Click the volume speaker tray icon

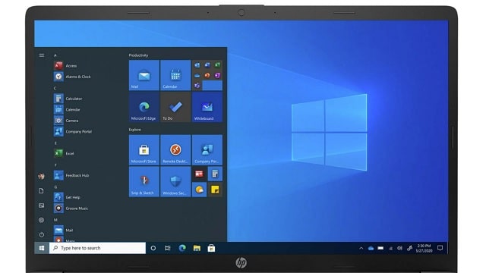[x=400, y=248]
